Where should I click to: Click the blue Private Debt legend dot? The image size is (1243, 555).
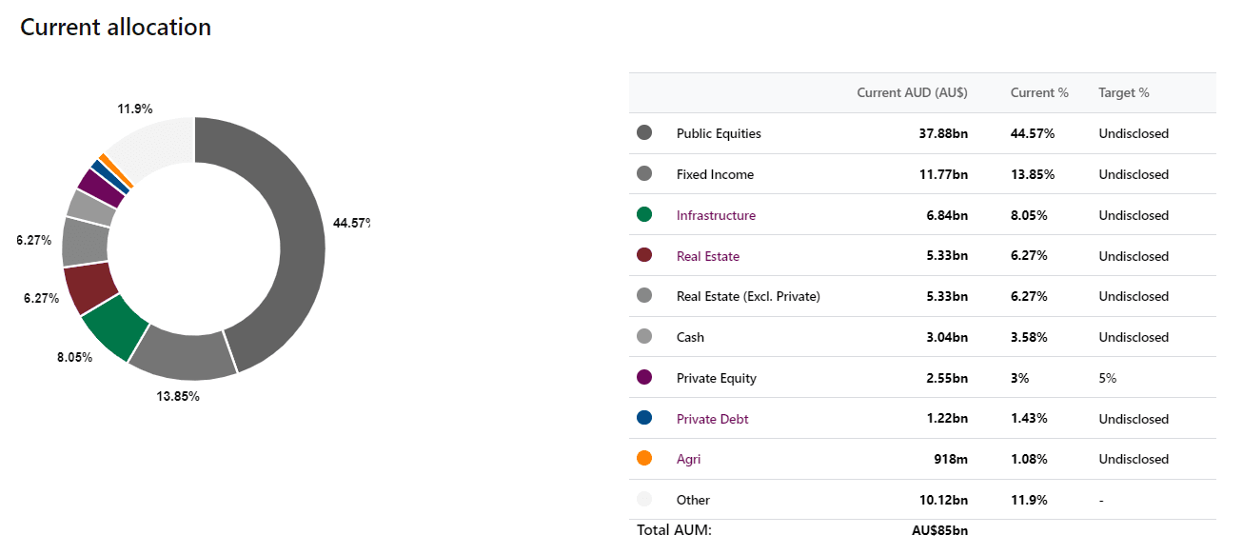coord(644,419)
